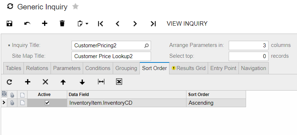Click the Sort Order column header

coord(216,95)
